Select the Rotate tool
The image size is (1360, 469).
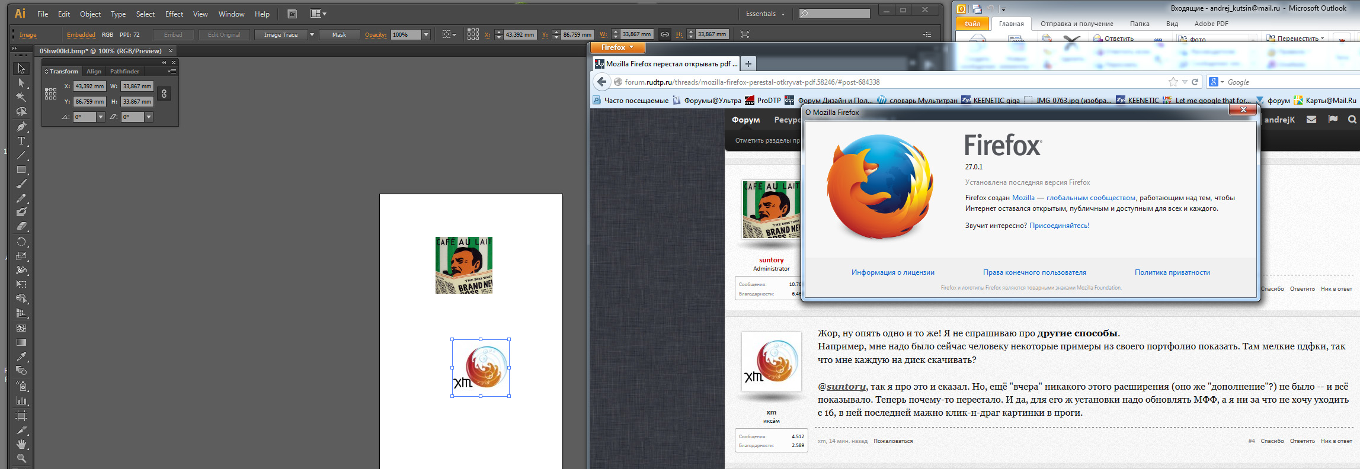(x=21, y=242)
